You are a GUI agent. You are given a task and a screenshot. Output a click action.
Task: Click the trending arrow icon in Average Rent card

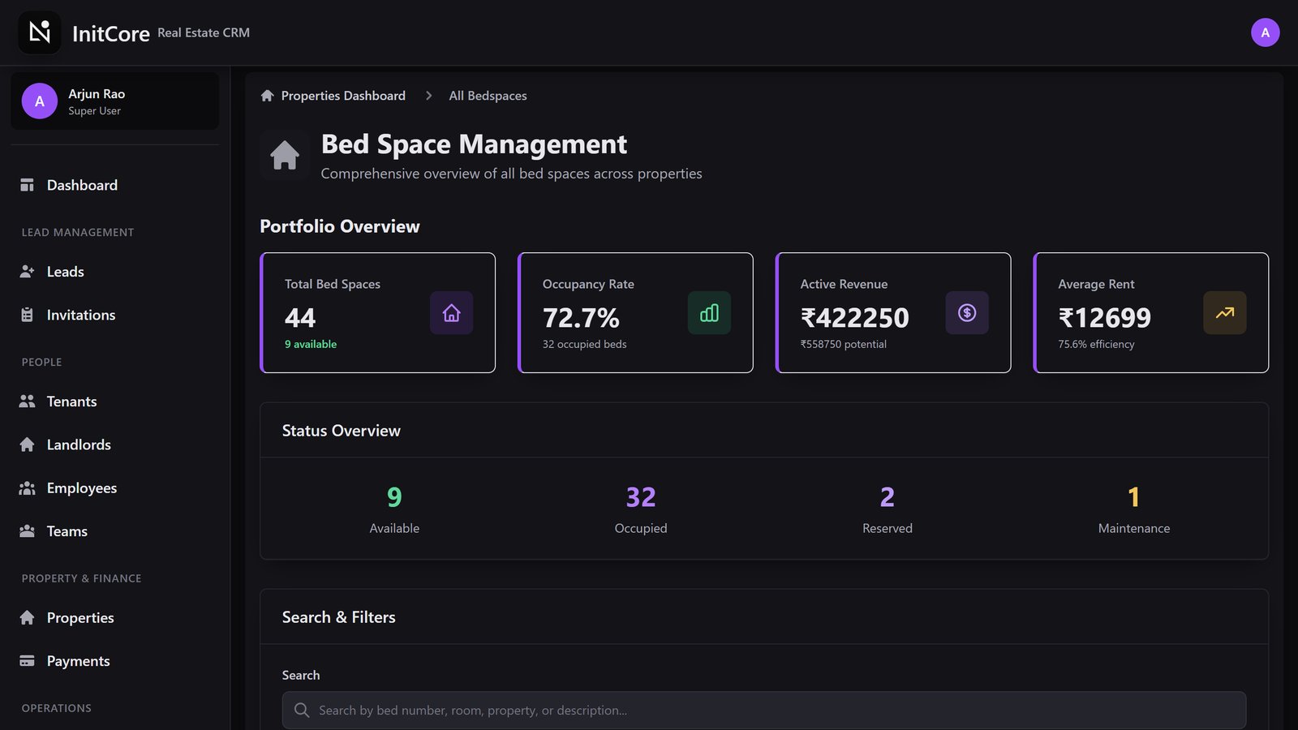(x=1225, y=313)
